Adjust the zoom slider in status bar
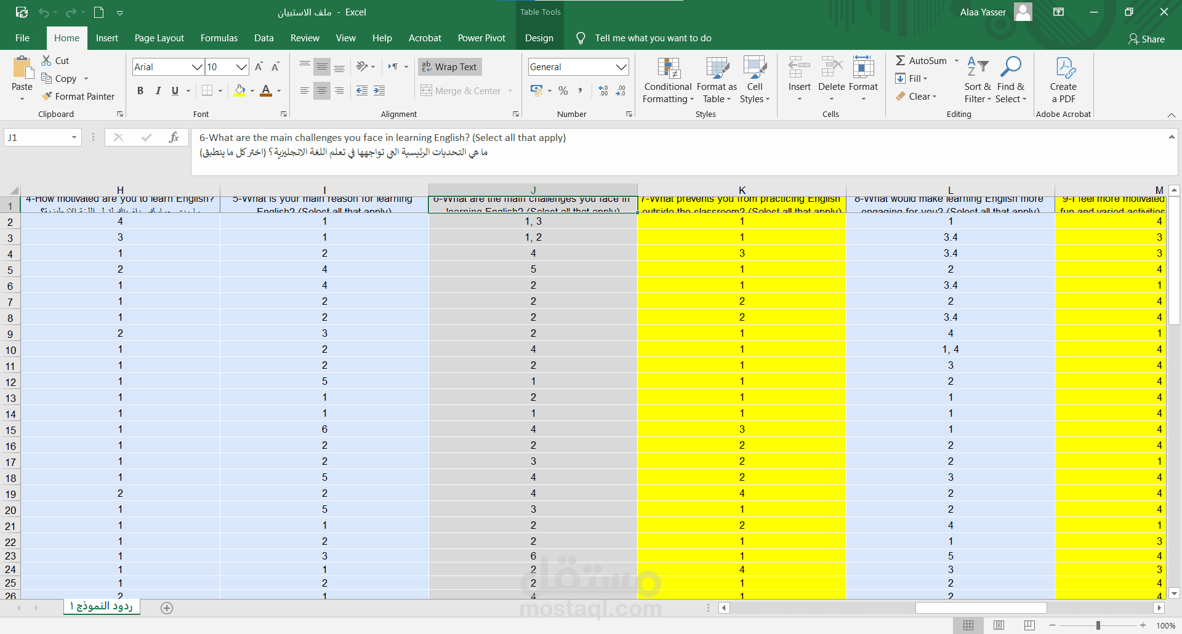Image resolution: width=1182 pixels, height=634 pixels. [x=1098, y=625]
